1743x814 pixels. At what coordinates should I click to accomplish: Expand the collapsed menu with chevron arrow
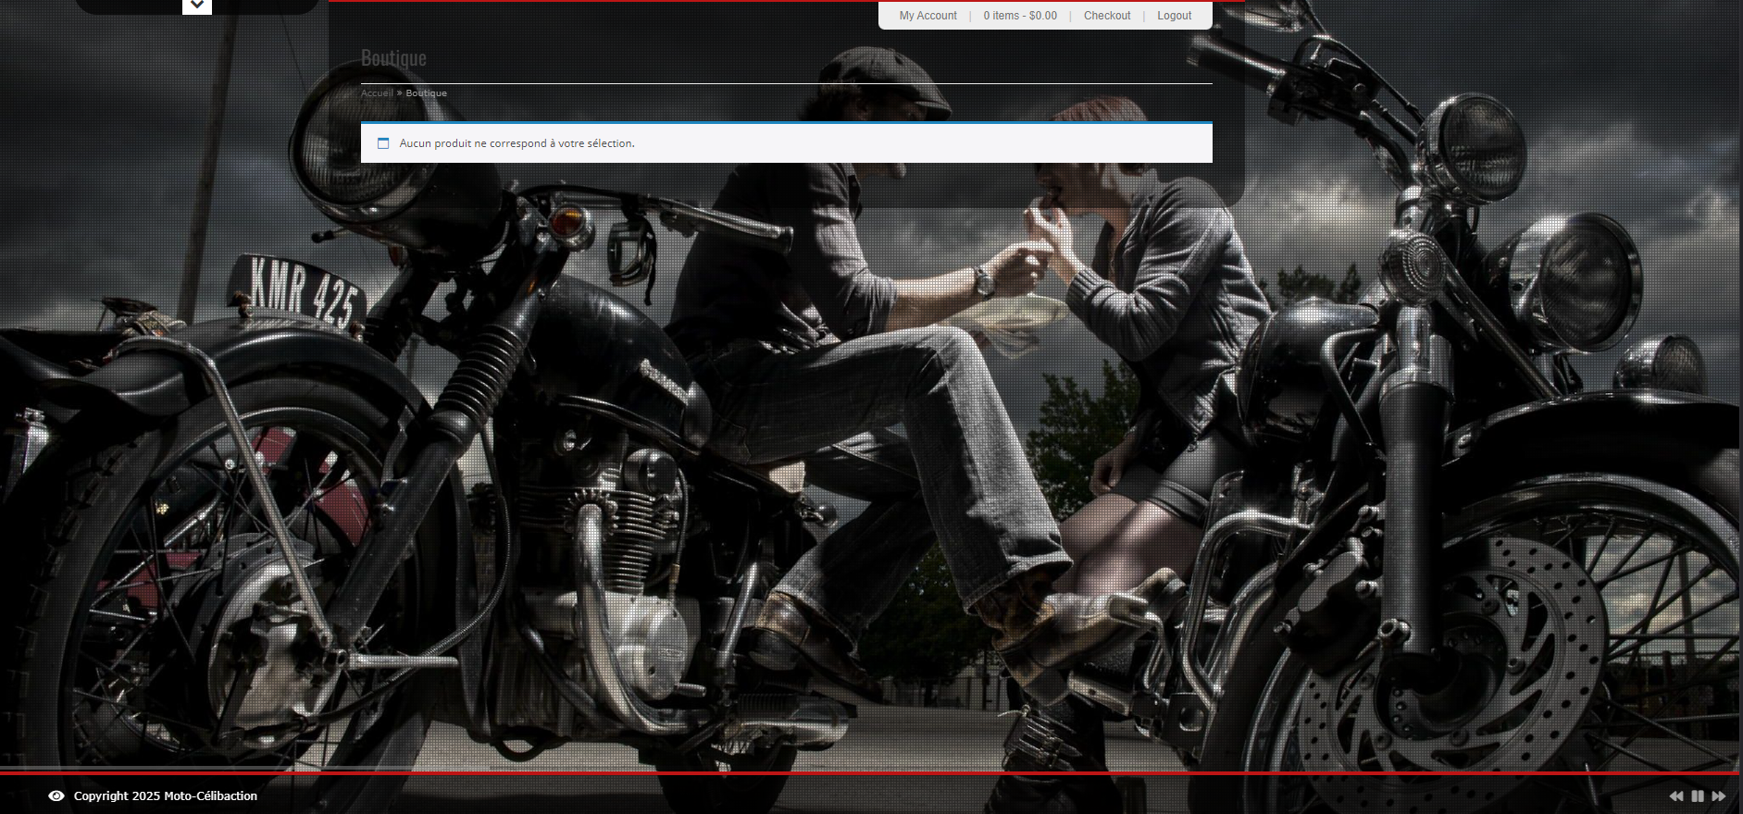point(197,6)
